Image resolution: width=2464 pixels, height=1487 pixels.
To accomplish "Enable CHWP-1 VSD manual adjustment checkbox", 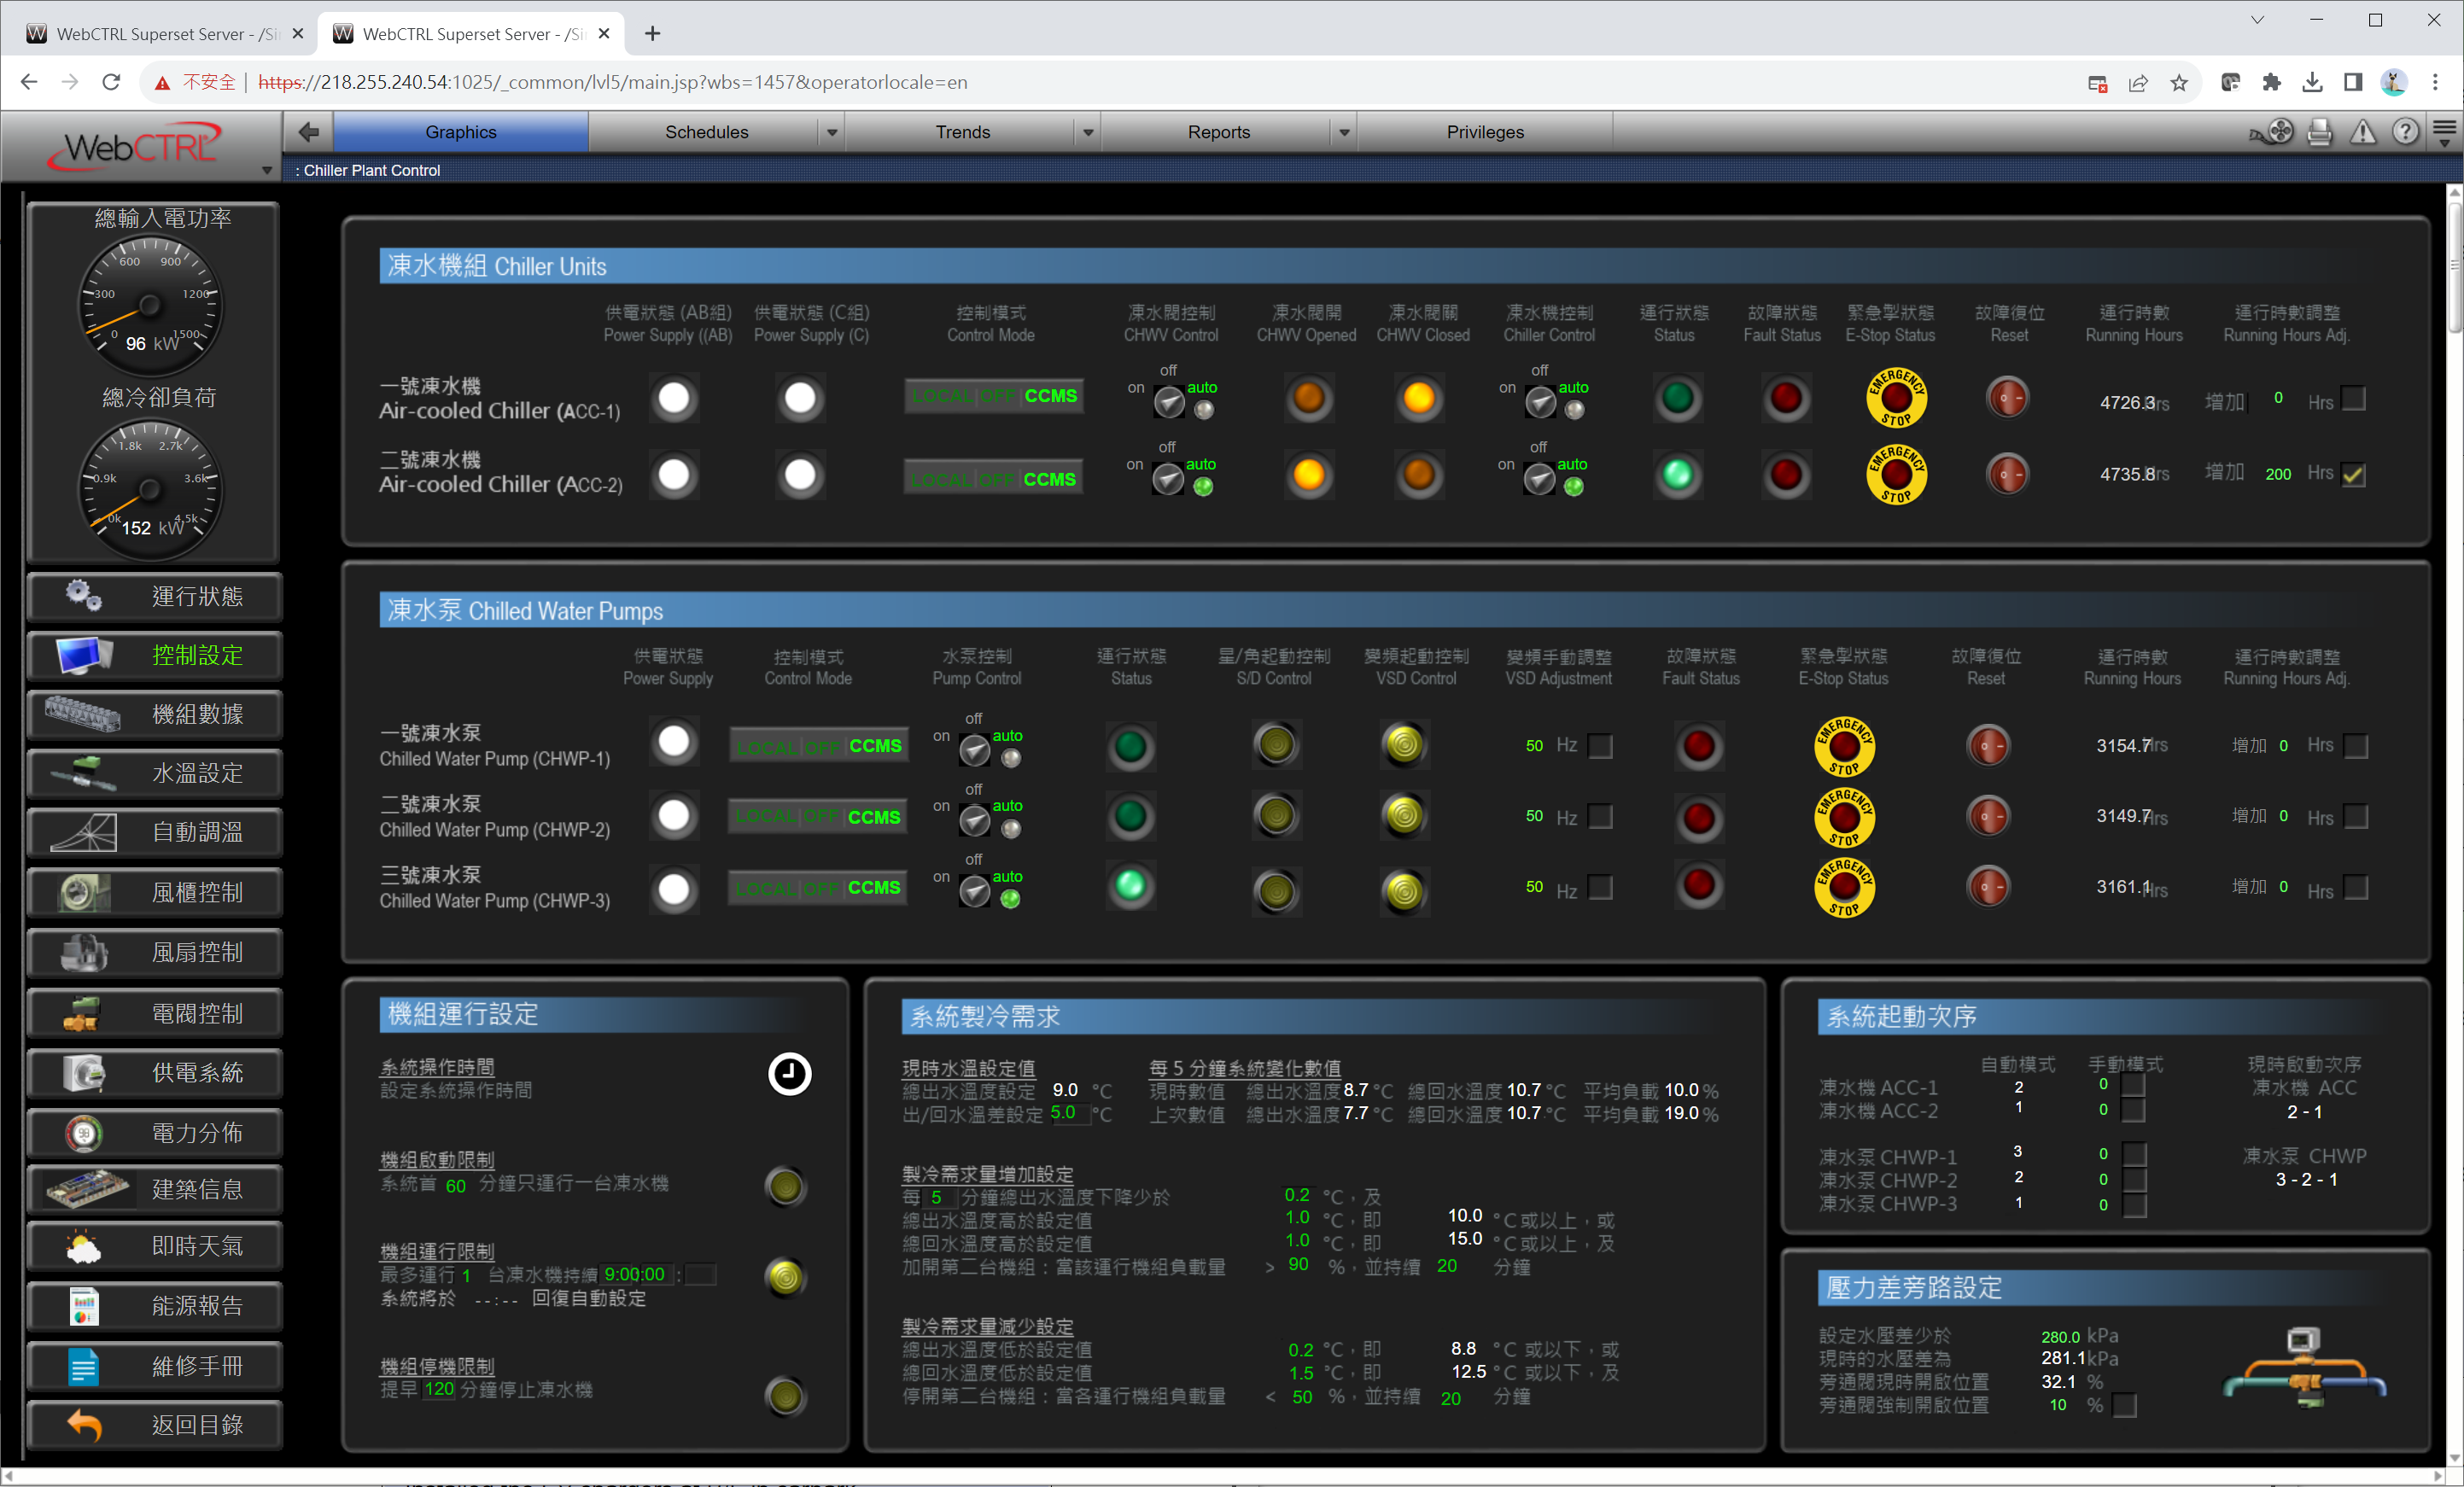I will click(1600, 746).
